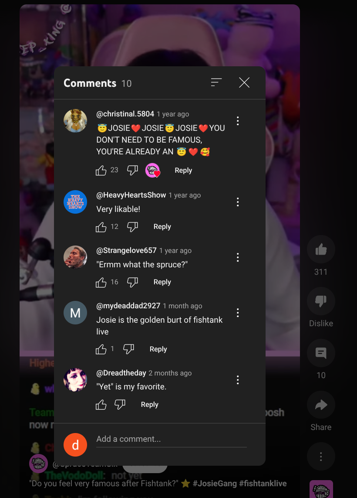Dislike @Dreadtheday's "Yet" comment
This screenshot has height=498, width=357.
point(120,405)
